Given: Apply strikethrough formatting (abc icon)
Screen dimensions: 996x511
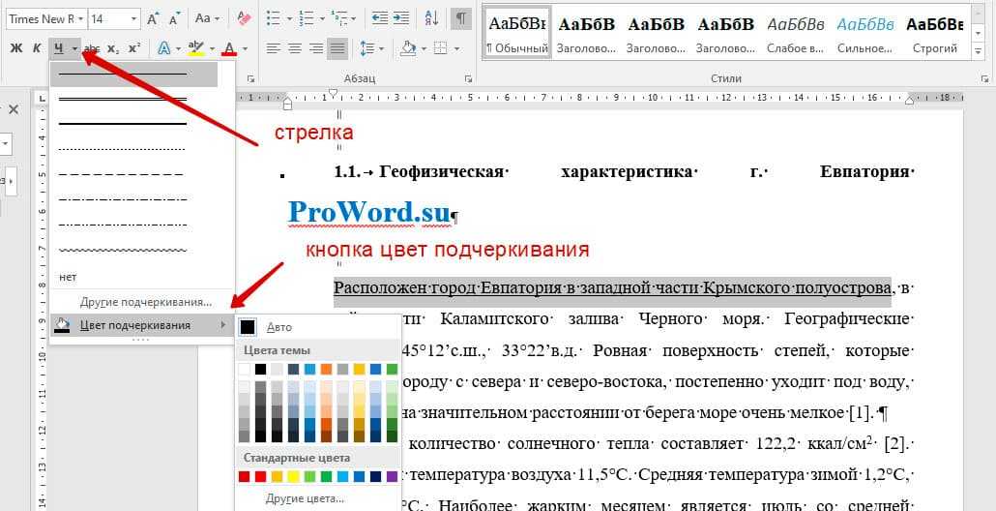Looking at the screenshot, I should click(92, 48).
